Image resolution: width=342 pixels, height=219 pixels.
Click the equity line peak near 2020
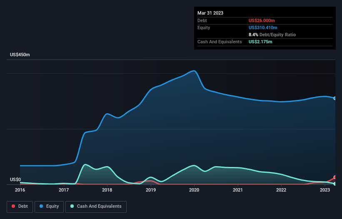(194, 71)
